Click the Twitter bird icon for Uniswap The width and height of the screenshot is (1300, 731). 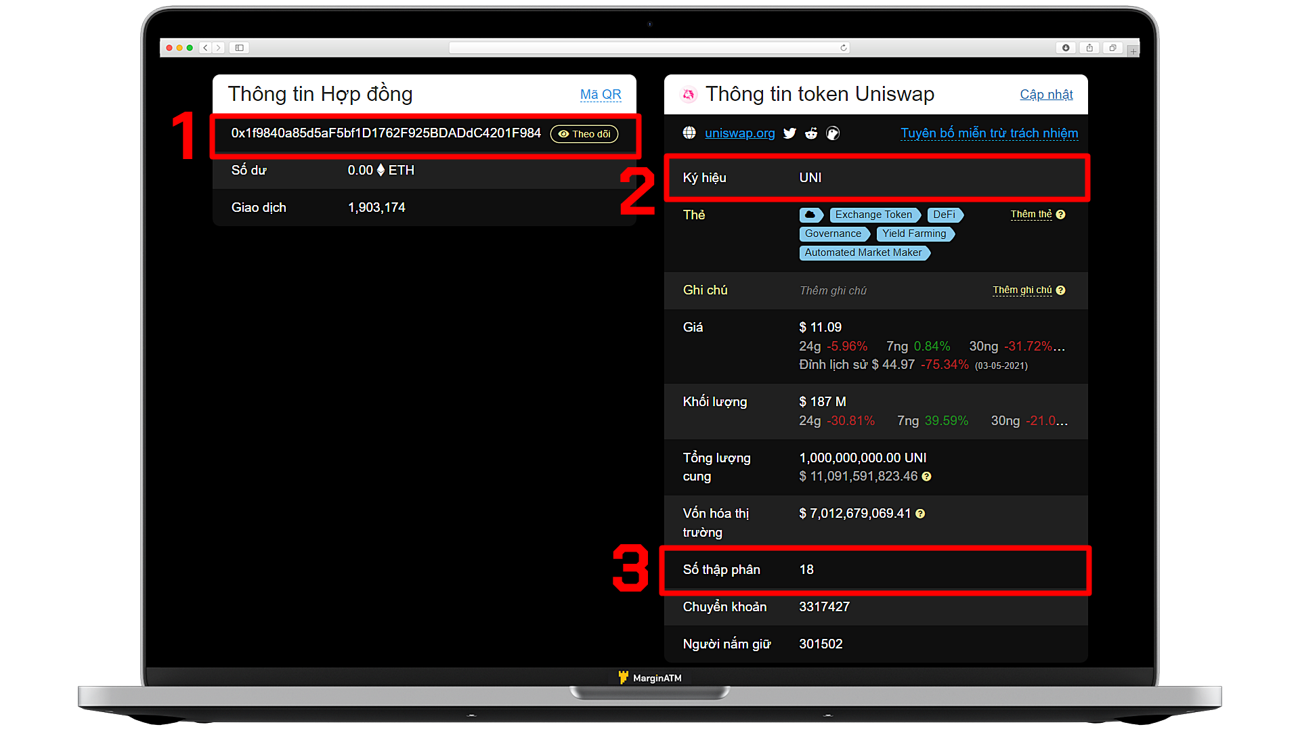point(790,133)
